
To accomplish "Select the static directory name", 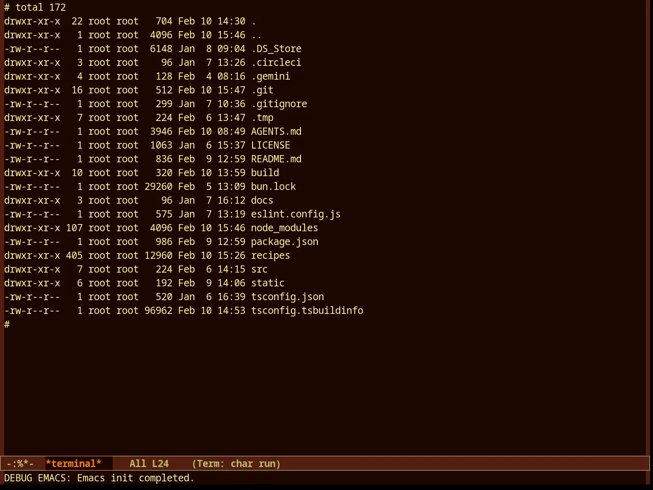I will point(268,283).
